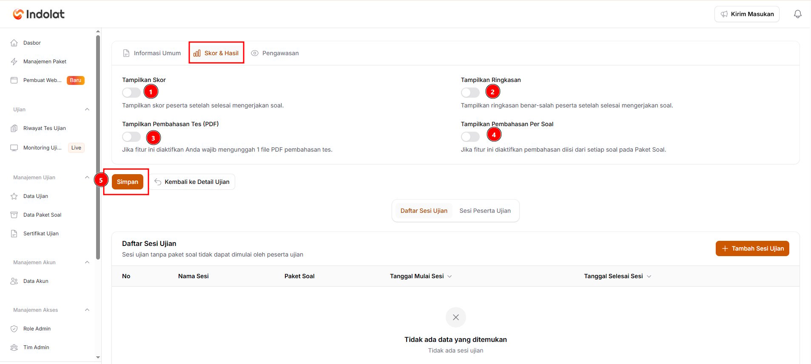811x364 pixels.
Task: Switch to Sesi Peserta Ujian tab
Action: click(x=485, y=211)
